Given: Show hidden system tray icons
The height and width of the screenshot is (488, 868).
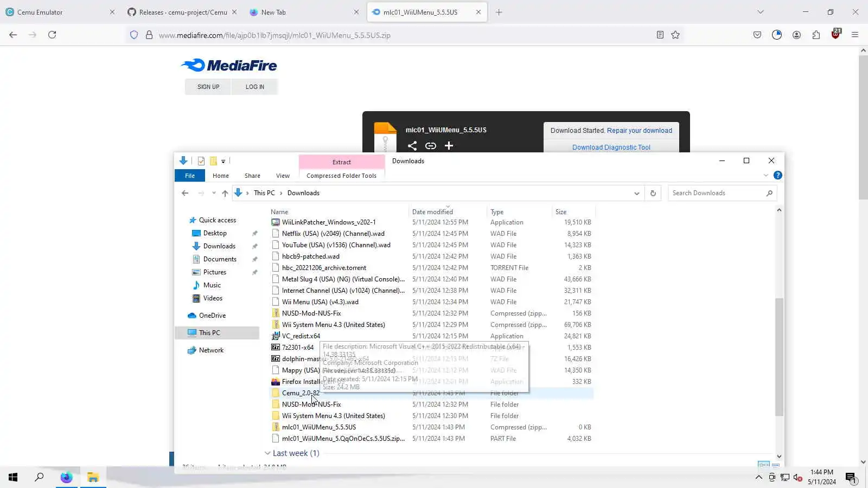Looking at the screenshot, I should 758,478.
